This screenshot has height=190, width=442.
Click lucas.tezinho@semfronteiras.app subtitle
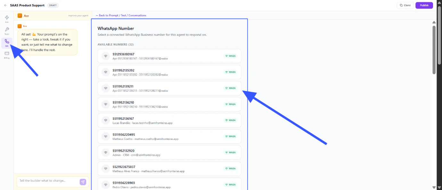pos(152,123)
